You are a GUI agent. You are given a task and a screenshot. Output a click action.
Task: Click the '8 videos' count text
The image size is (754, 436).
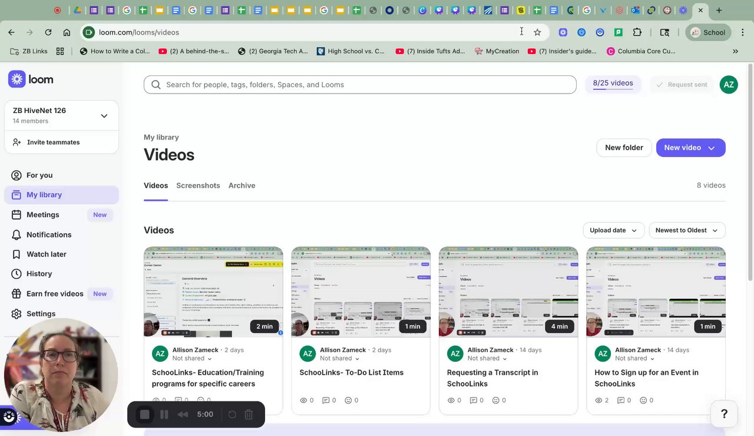[x=711, y=185]
